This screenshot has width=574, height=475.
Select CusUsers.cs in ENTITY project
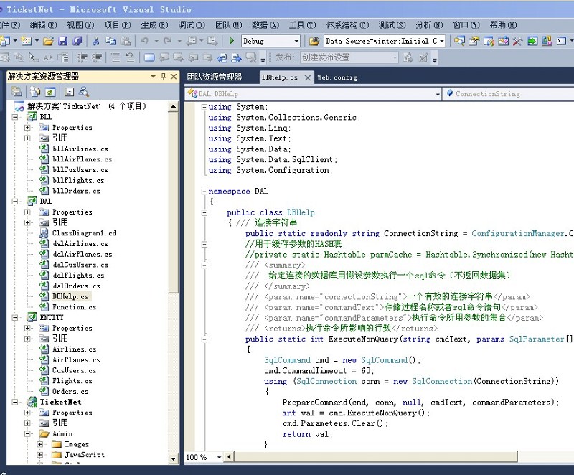pos(74,370)
